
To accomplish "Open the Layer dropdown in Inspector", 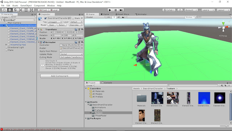I will coord(76,22).
